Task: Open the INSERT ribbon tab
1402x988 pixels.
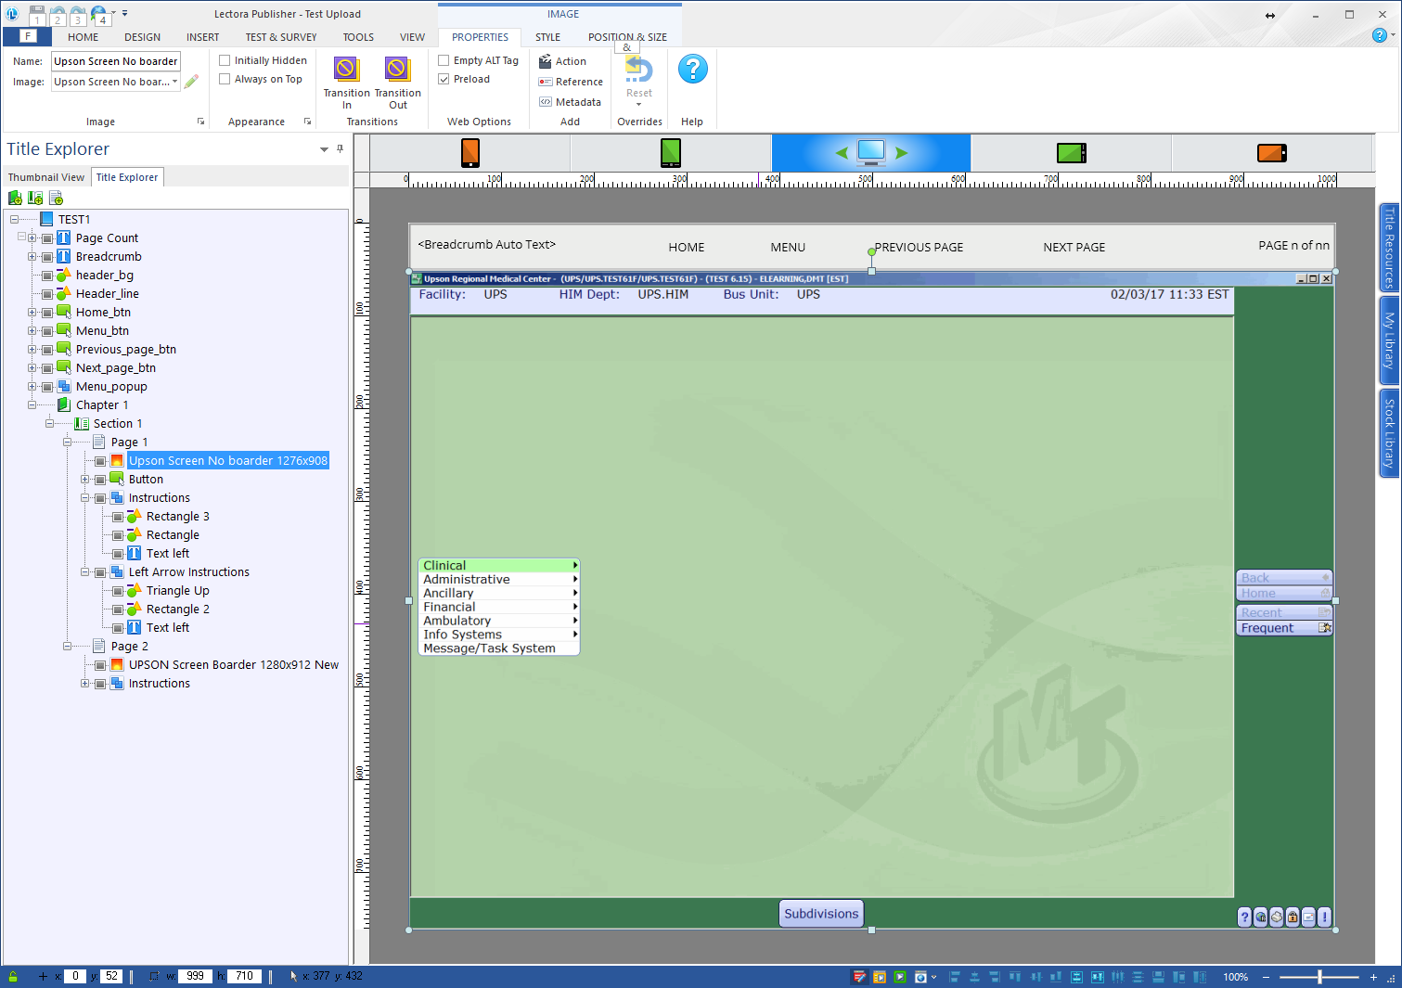Action: click(x=202, y=37)
